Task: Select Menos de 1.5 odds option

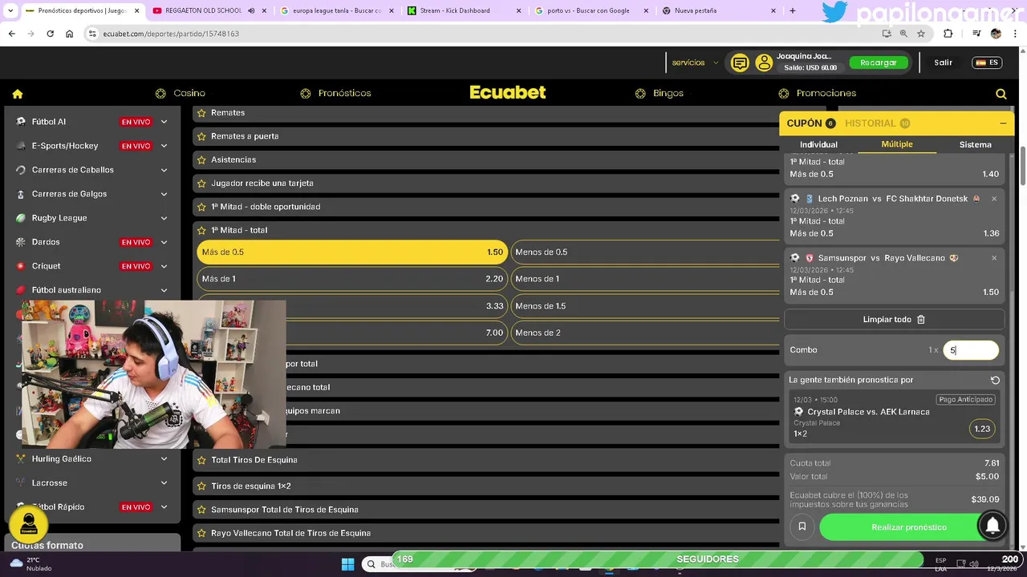Action: tap(646, 306)
